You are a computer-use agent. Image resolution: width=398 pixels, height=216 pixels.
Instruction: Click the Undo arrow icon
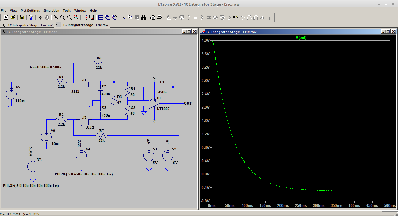coord(235,18)
